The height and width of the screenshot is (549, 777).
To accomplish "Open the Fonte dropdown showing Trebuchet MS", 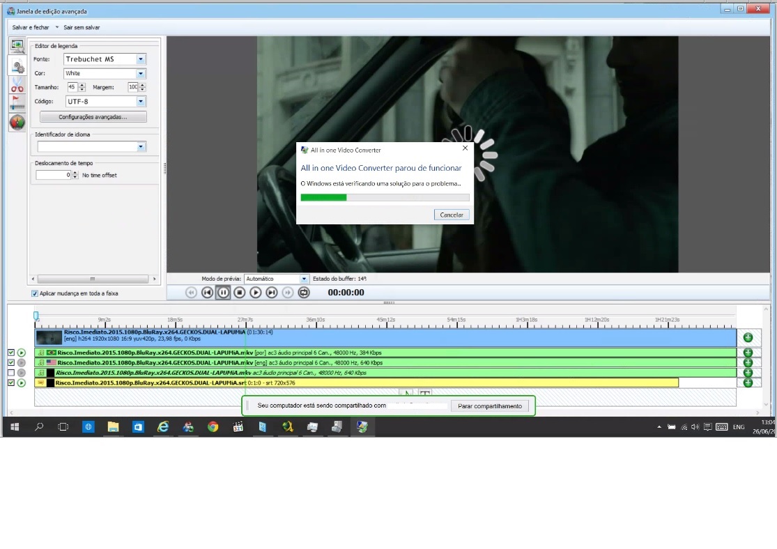I will 141,59.
